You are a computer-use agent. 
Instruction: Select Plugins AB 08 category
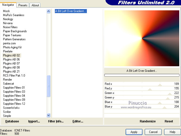[x=11, y=67]
